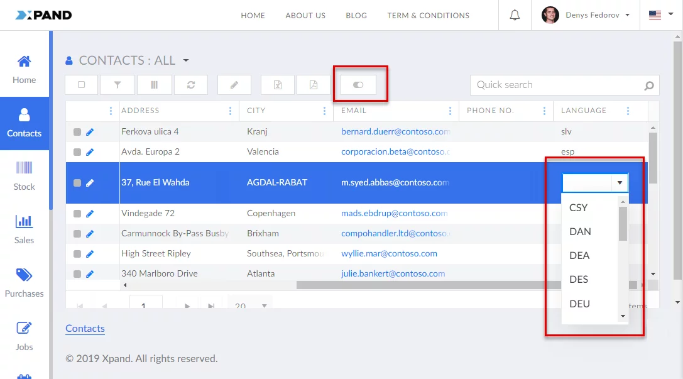Select DEU in the language list
This screenshot has height=379, width=683.
click(x=579, y=304)
